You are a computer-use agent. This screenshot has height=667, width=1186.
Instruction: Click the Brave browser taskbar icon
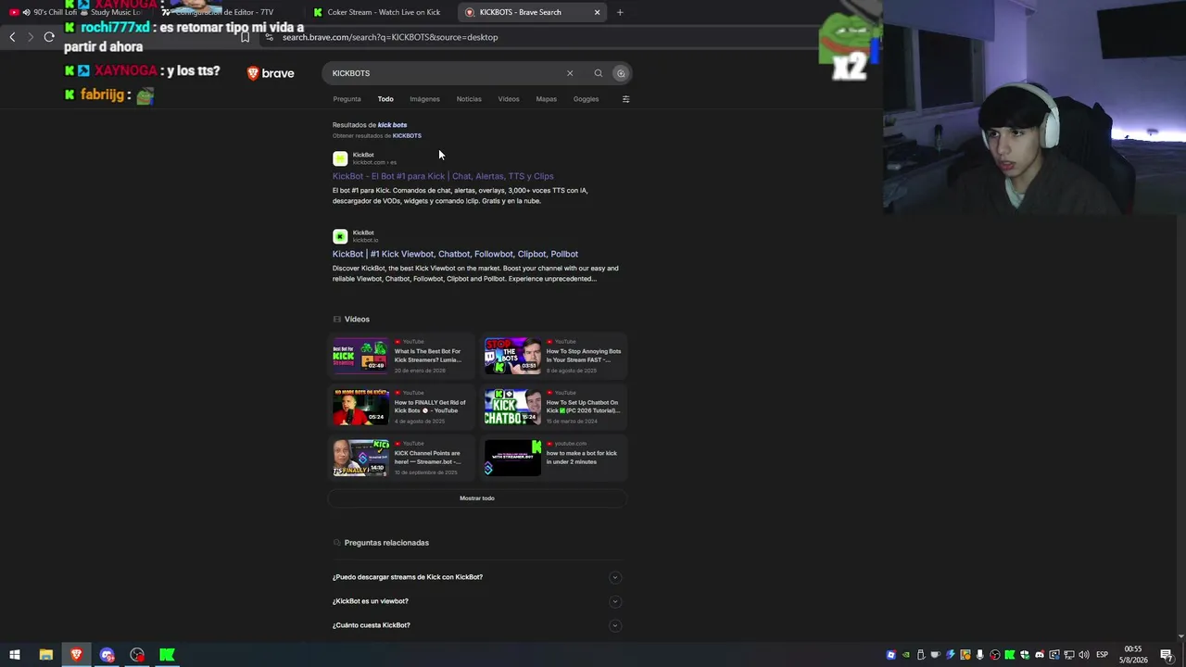(x=76, y=655)
